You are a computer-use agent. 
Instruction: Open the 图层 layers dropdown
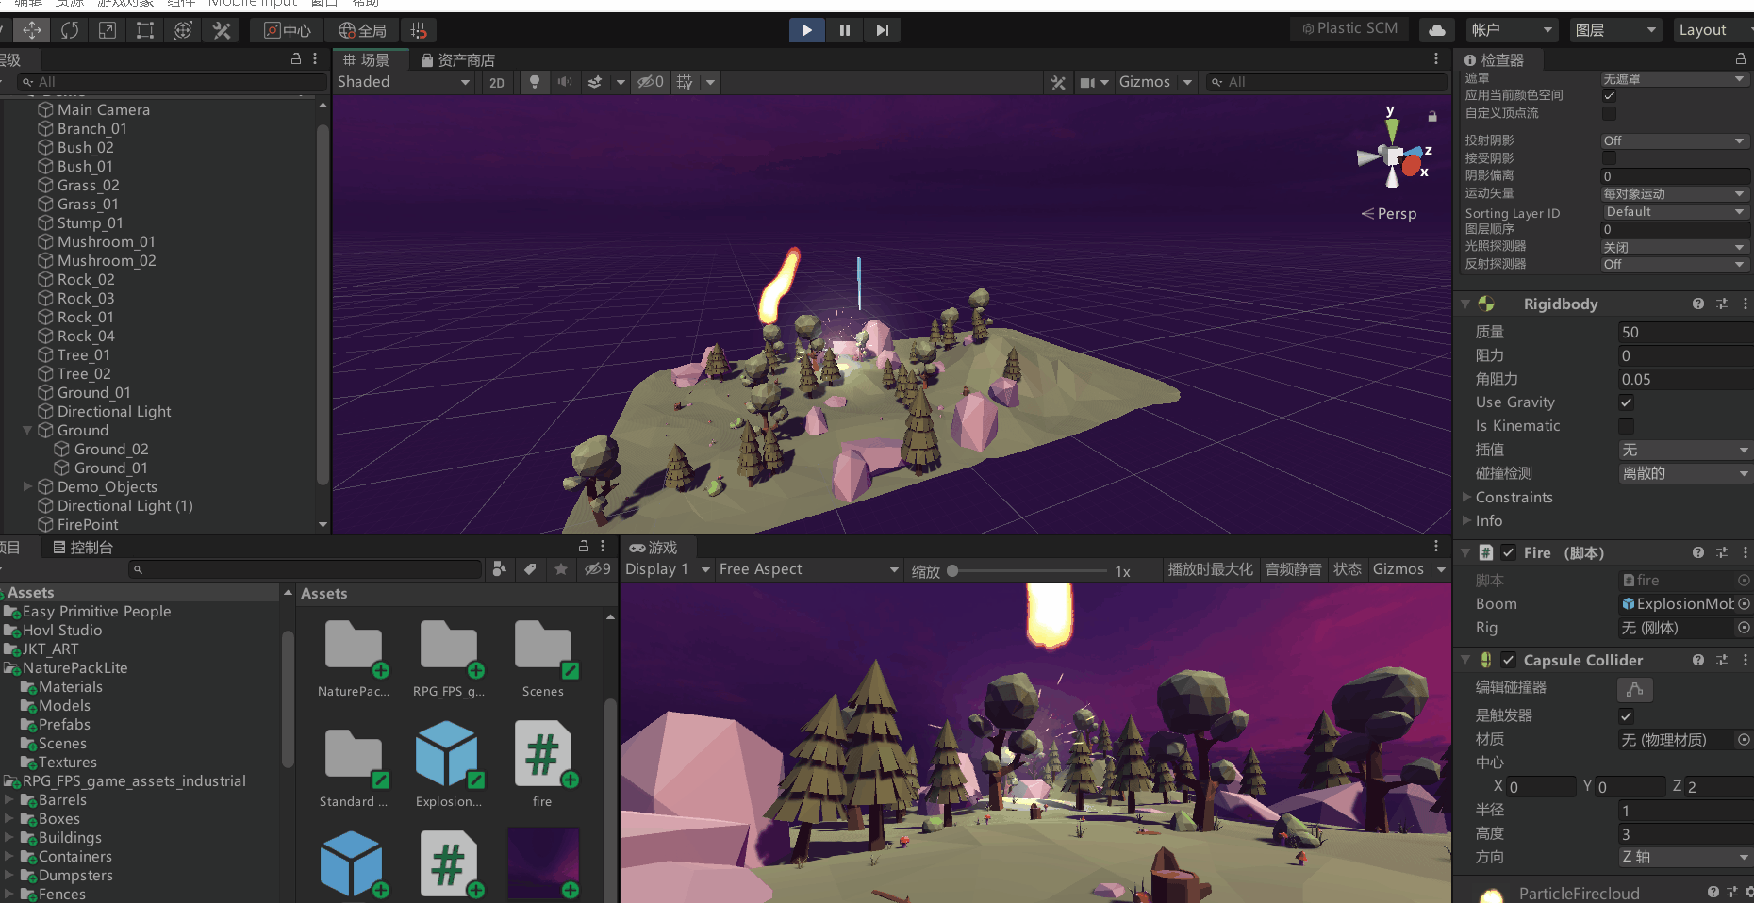(x=1616, y=30)
